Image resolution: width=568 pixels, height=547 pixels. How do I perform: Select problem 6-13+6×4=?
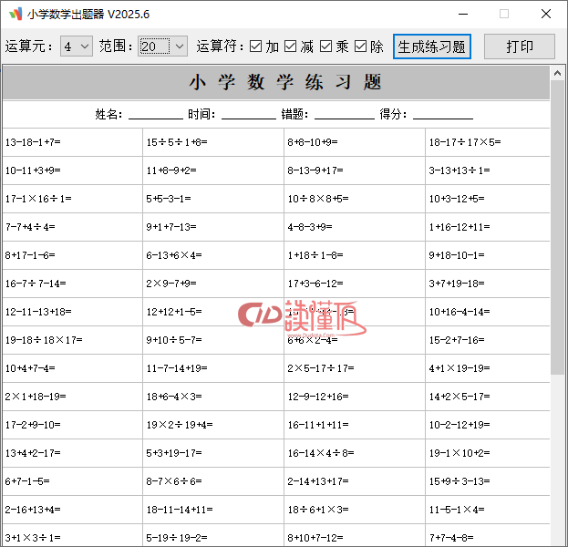pyautogui.click(x=174, y=255)
